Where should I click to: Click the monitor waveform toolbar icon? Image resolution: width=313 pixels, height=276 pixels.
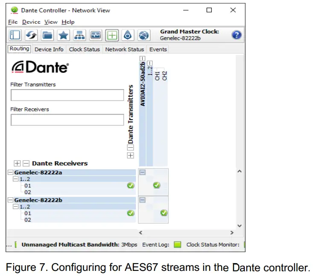coord(95,35)
